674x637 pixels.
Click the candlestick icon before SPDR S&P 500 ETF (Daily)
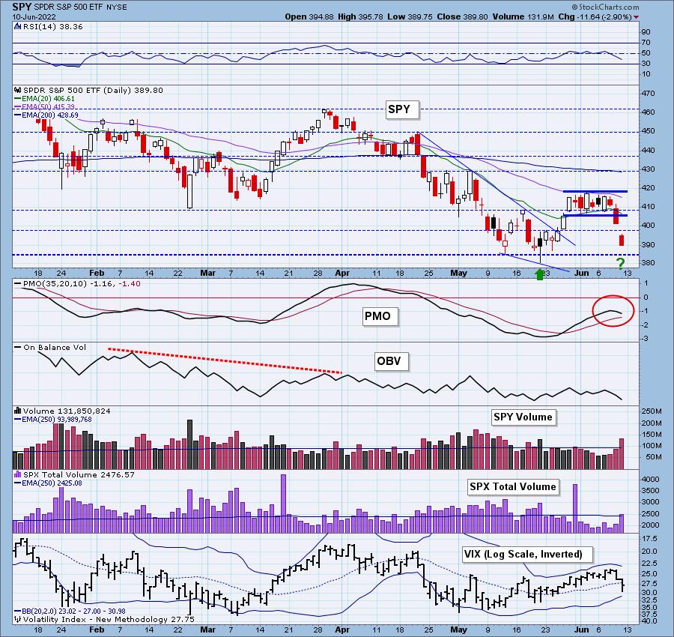click(x=18, y=91)
